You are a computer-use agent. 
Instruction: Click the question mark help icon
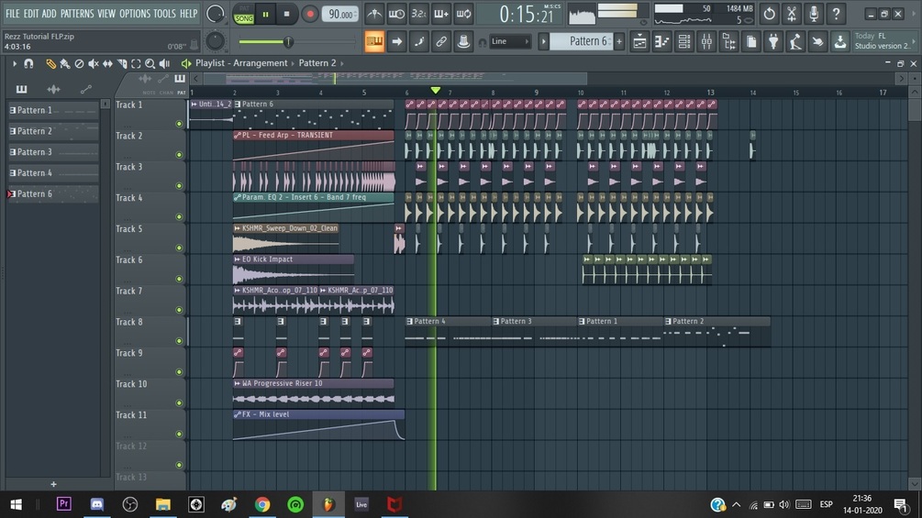836,14
